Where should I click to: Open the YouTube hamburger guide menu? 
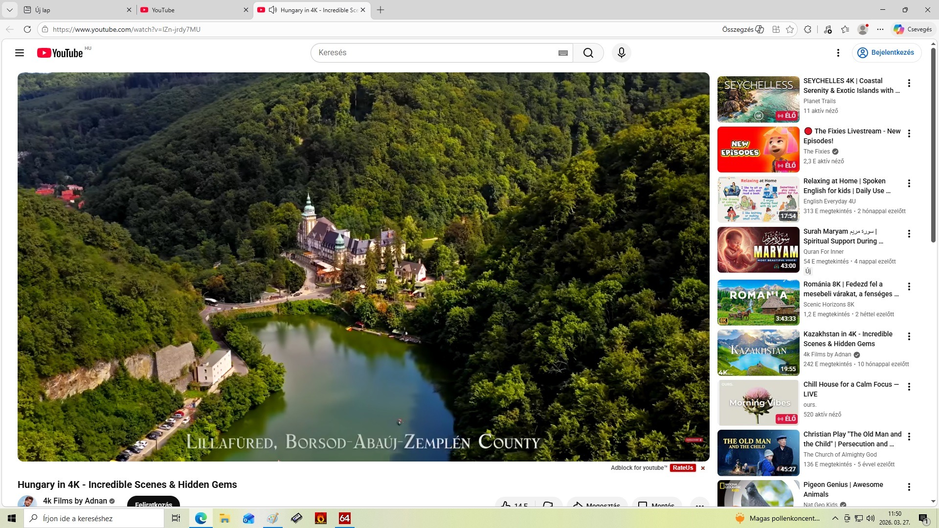(20, 53)
